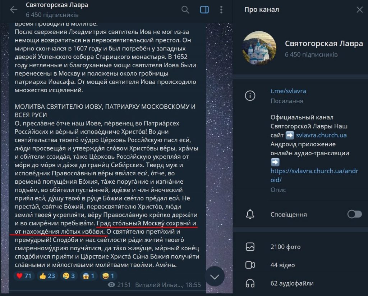
Task: Toggle the Сповіщення notifications switch
Action: (354, 214)
